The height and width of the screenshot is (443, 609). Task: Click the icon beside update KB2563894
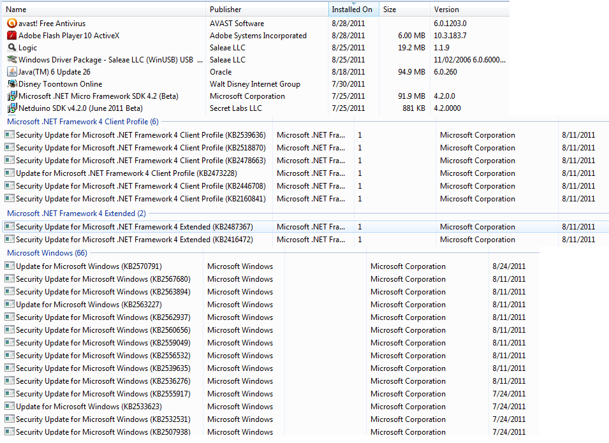(10, 291)
